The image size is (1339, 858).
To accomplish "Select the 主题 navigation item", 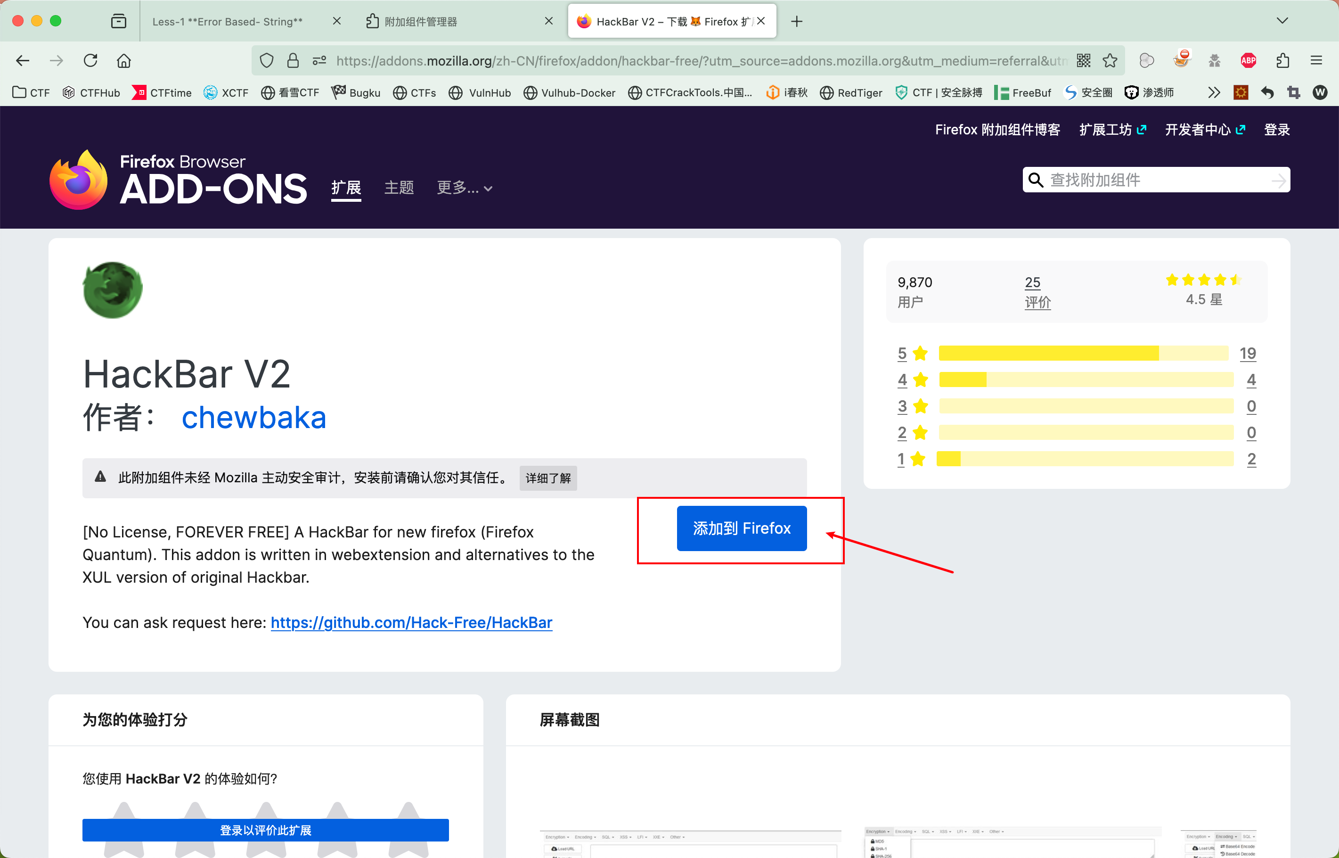I will 399,188.
